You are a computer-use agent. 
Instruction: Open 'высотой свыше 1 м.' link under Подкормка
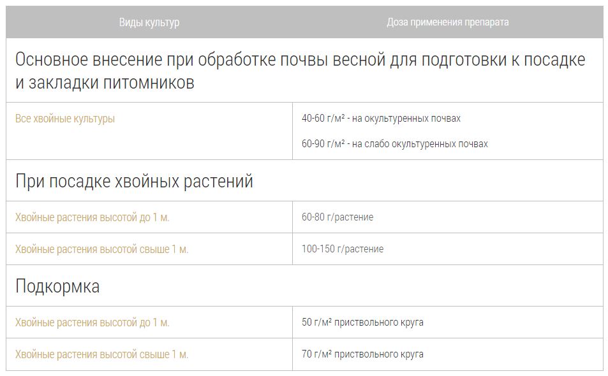[102, 354]
